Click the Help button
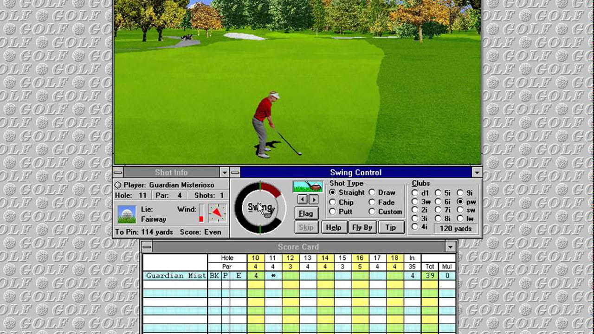594x334 pixels. [x=334, y=227]
